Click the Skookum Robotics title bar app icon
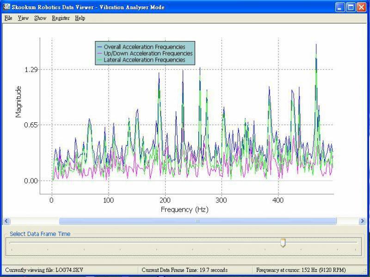This screenshot has width=370, height=277. pos(6,7)
